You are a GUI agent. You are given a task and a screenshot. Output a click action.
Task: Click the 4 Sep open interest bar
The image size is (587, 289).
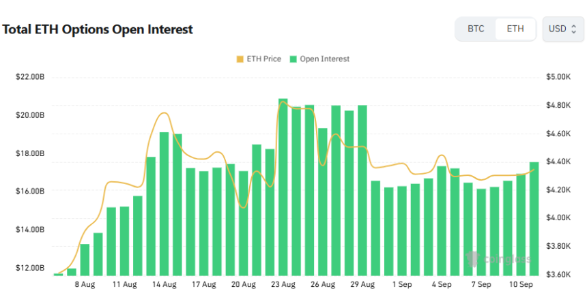coord(442,221)
